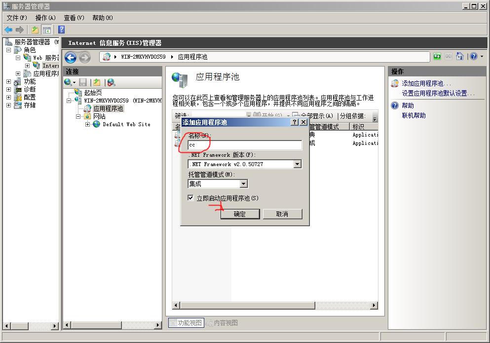Click the delete connection icon with red X
This screenshot has height=343, width=490.
pyautogui.click(x=111, y=82)
